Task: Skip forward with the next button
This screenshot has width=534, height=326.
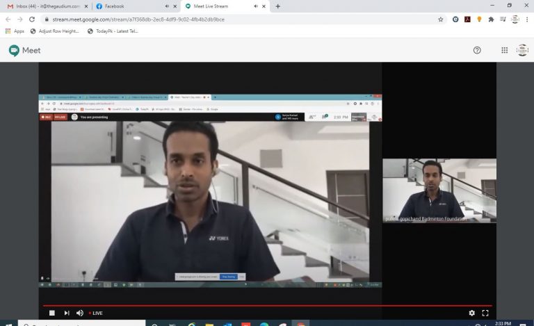Action: coord(67,313)
